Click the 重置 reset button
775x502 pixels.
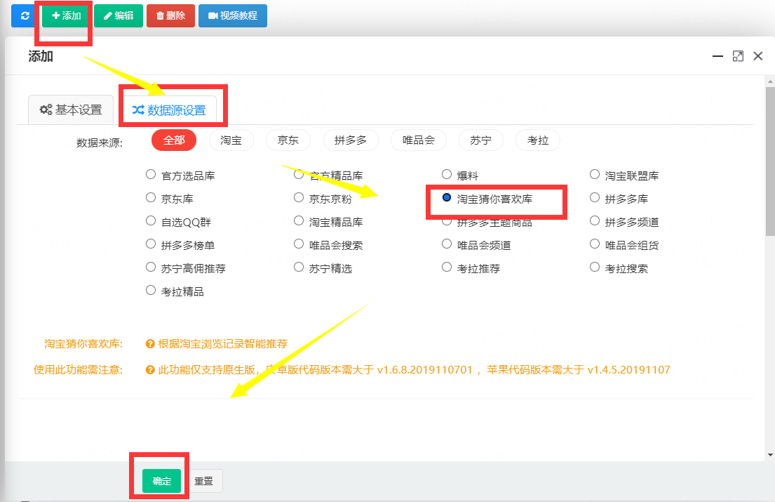click(203, 481)
